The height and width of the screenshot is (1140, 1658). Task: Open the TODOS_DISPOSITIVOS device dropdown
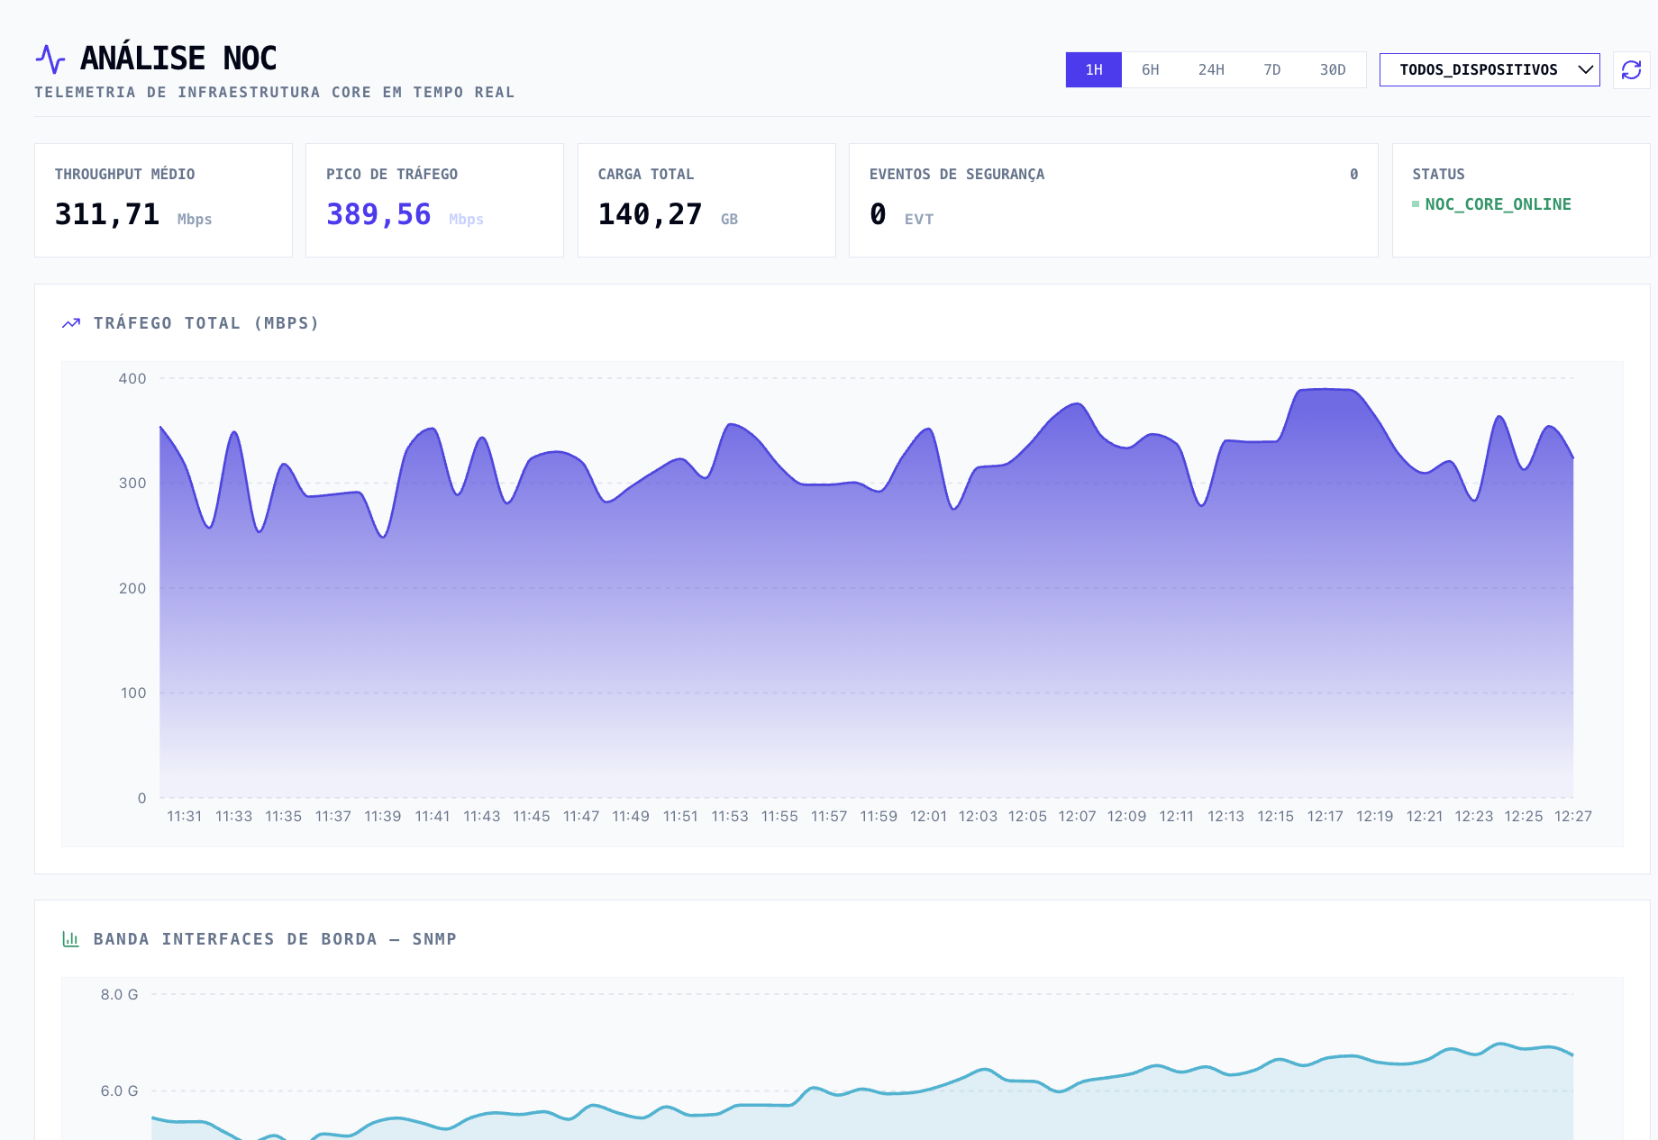pos(1478,70)
